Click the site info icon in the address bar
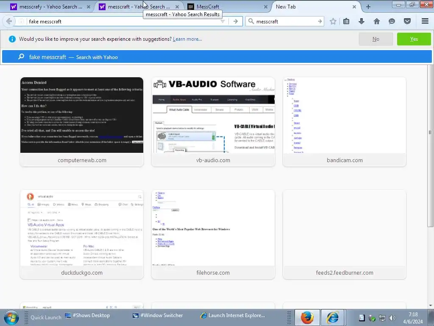Screen dimensions: 434x326 (x=21, y=21)
